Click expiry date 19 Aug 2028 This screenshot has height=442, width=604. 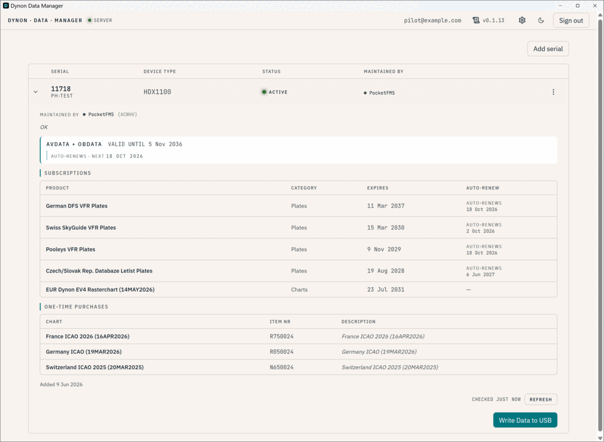[x=385, y=271]
